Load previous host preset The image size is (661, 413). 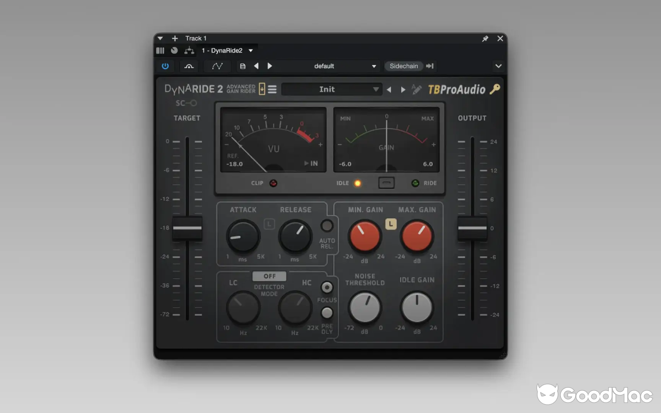pos(256,66)
